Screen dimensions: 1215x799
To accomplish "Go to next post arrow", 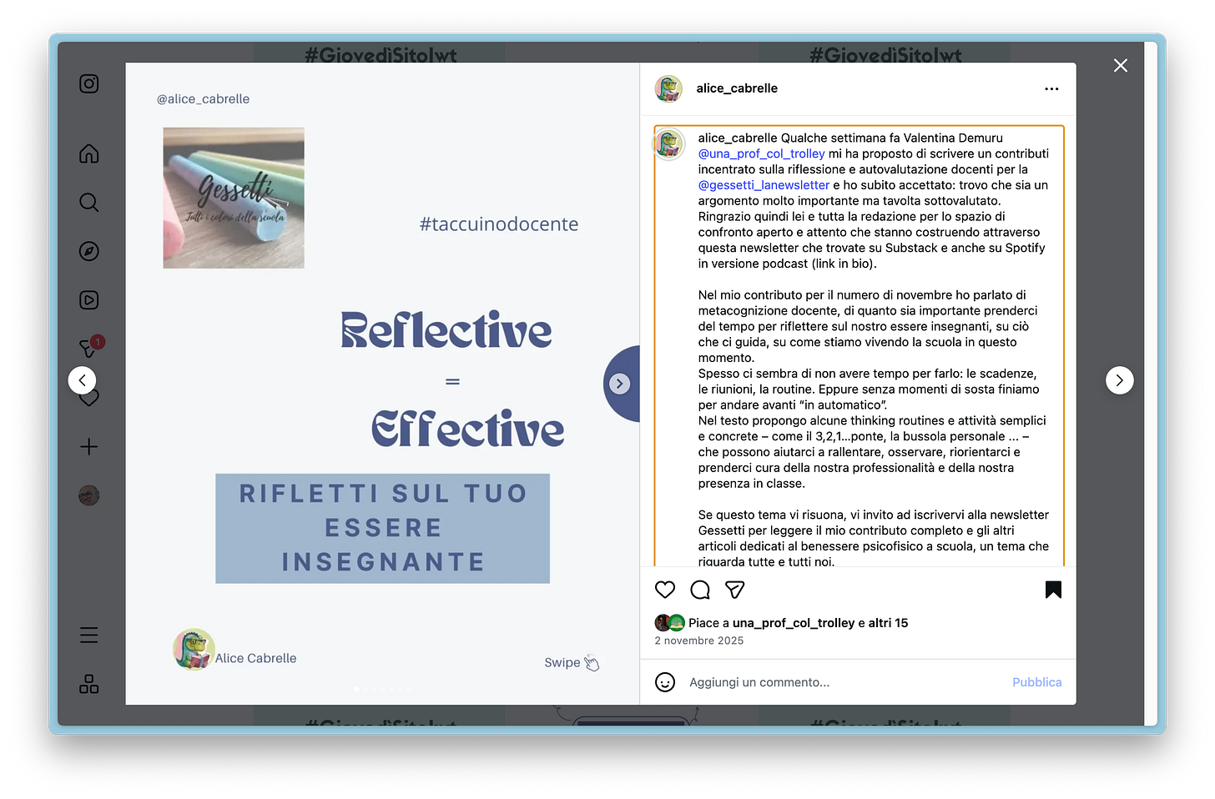I will pos(1120,380).
